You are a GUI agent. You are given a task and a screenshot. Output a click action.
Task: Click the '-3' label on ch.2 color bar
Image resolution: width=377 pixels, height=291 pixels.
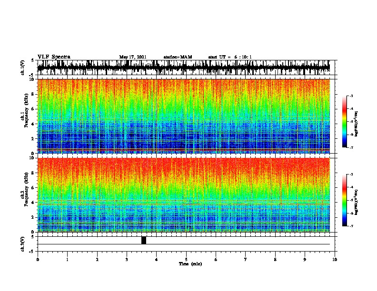[351, 175]
